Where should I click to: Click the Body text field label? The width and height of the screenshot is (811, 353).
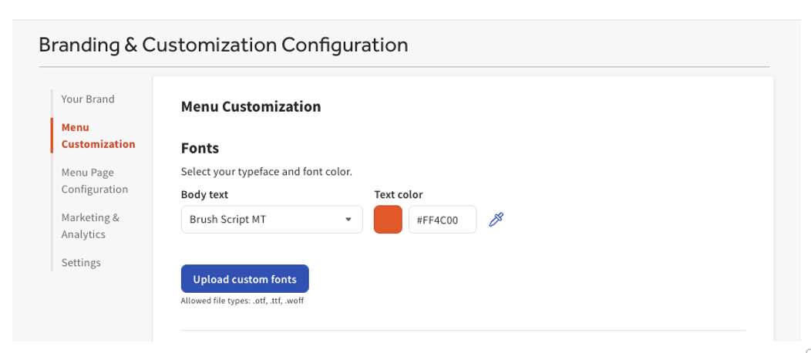tap(204, 195)
